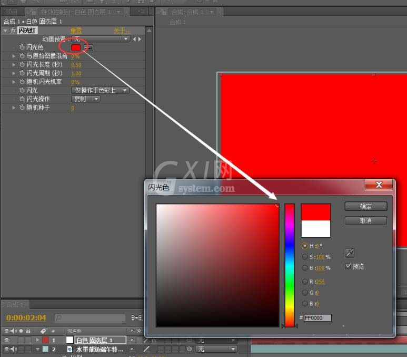Switch to the 项目 project tab

pyautogui.click(x=13, y=12)
